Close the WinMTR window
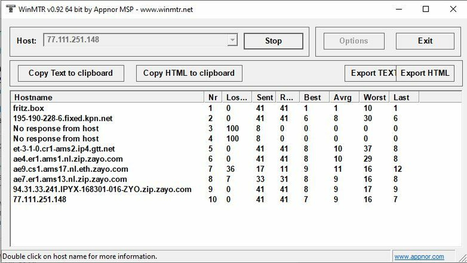The height and width of the screenshot is (263, 467). (453, 9)
